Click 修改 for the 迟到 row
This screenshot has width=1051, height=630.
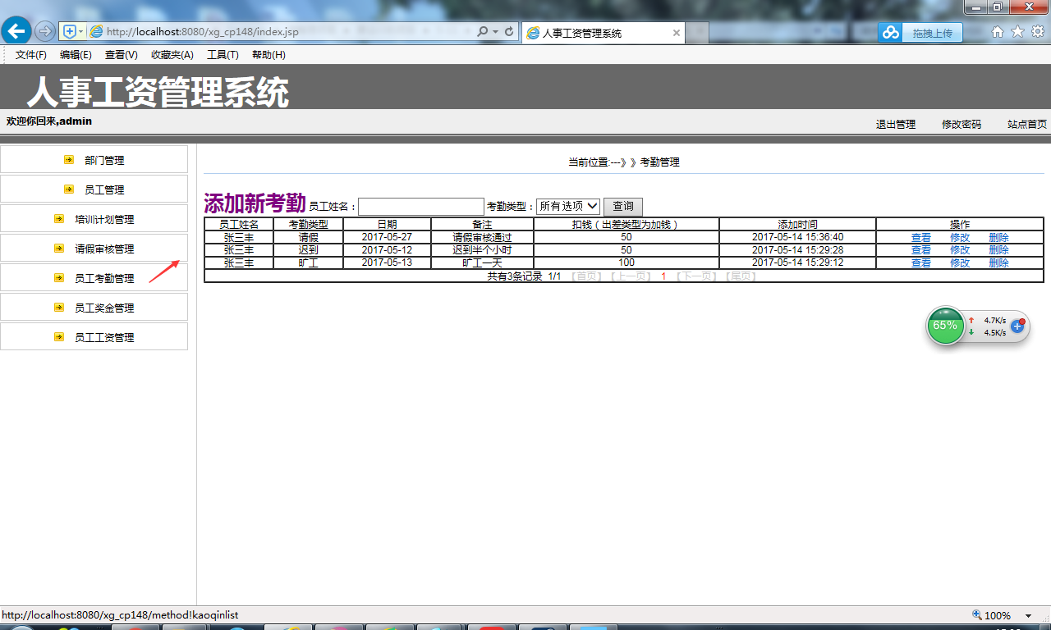960,250
